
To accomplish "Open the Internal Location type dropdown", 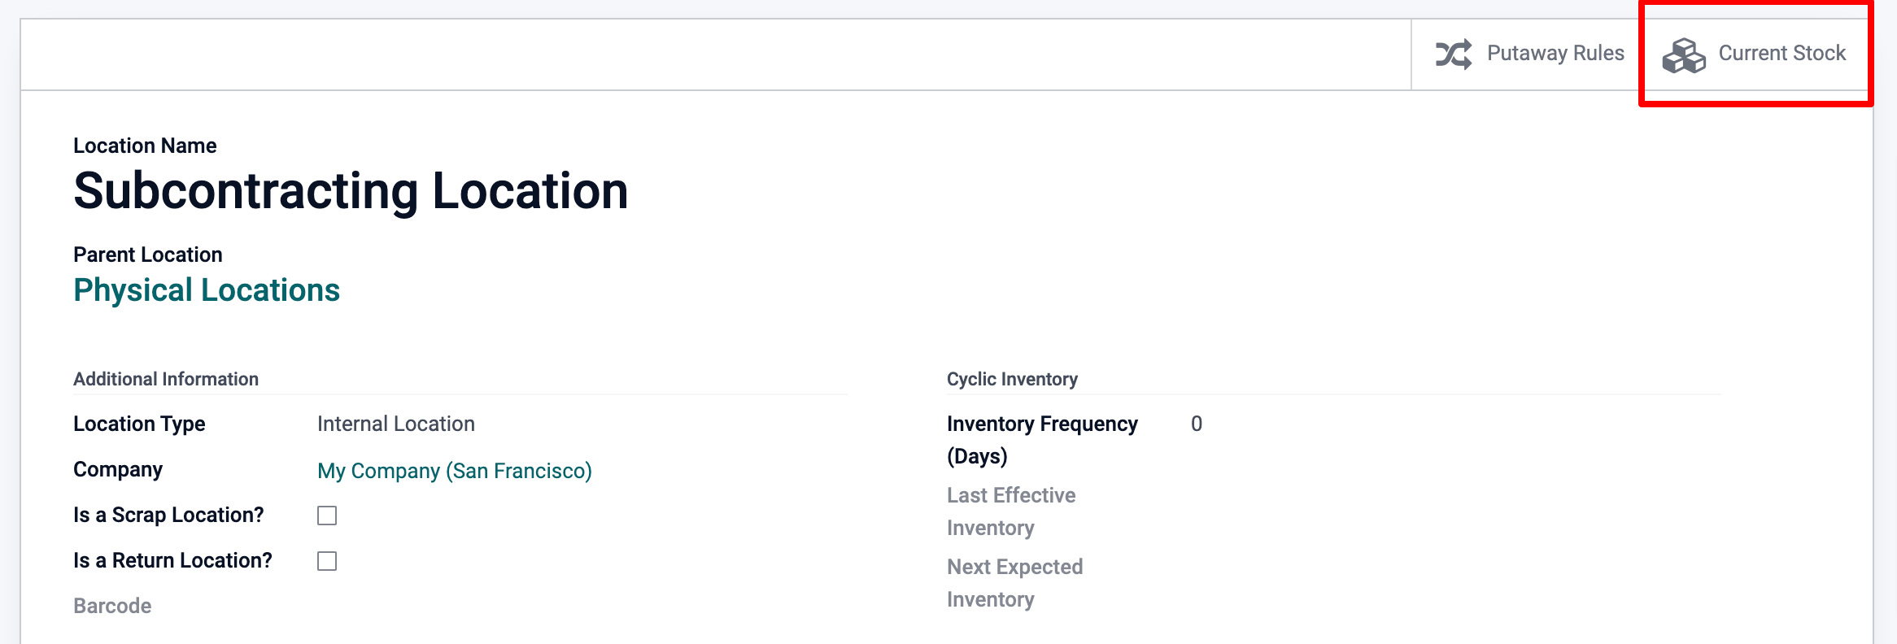I will point(395,424).
